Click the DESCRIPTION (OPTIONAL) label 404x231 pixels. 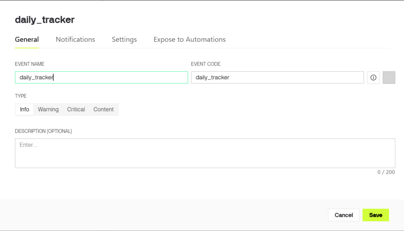(43, 131)
